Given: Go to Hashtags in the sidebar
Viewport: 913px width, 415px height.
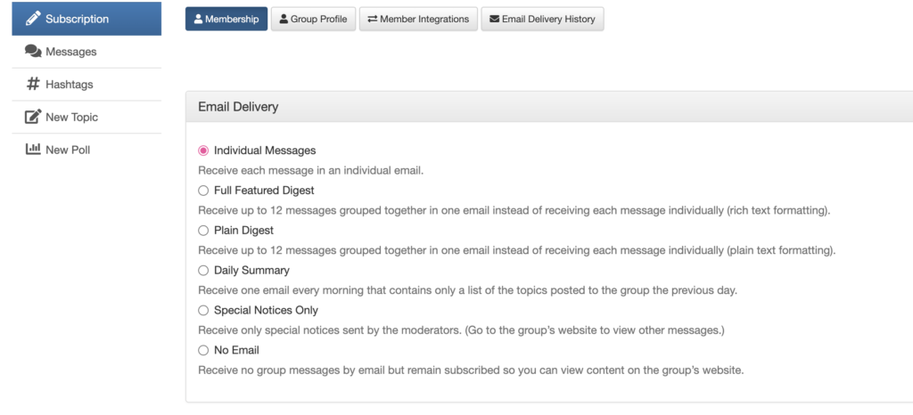Looking at the screenshot, I should [69, 85].
